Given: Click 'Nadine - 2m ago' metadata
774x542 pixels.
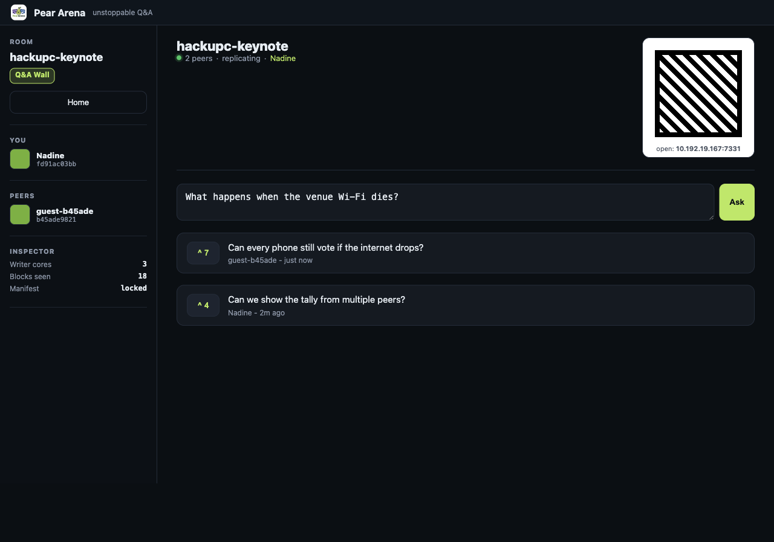Looking at the screenshot, I should pos(256,313).
